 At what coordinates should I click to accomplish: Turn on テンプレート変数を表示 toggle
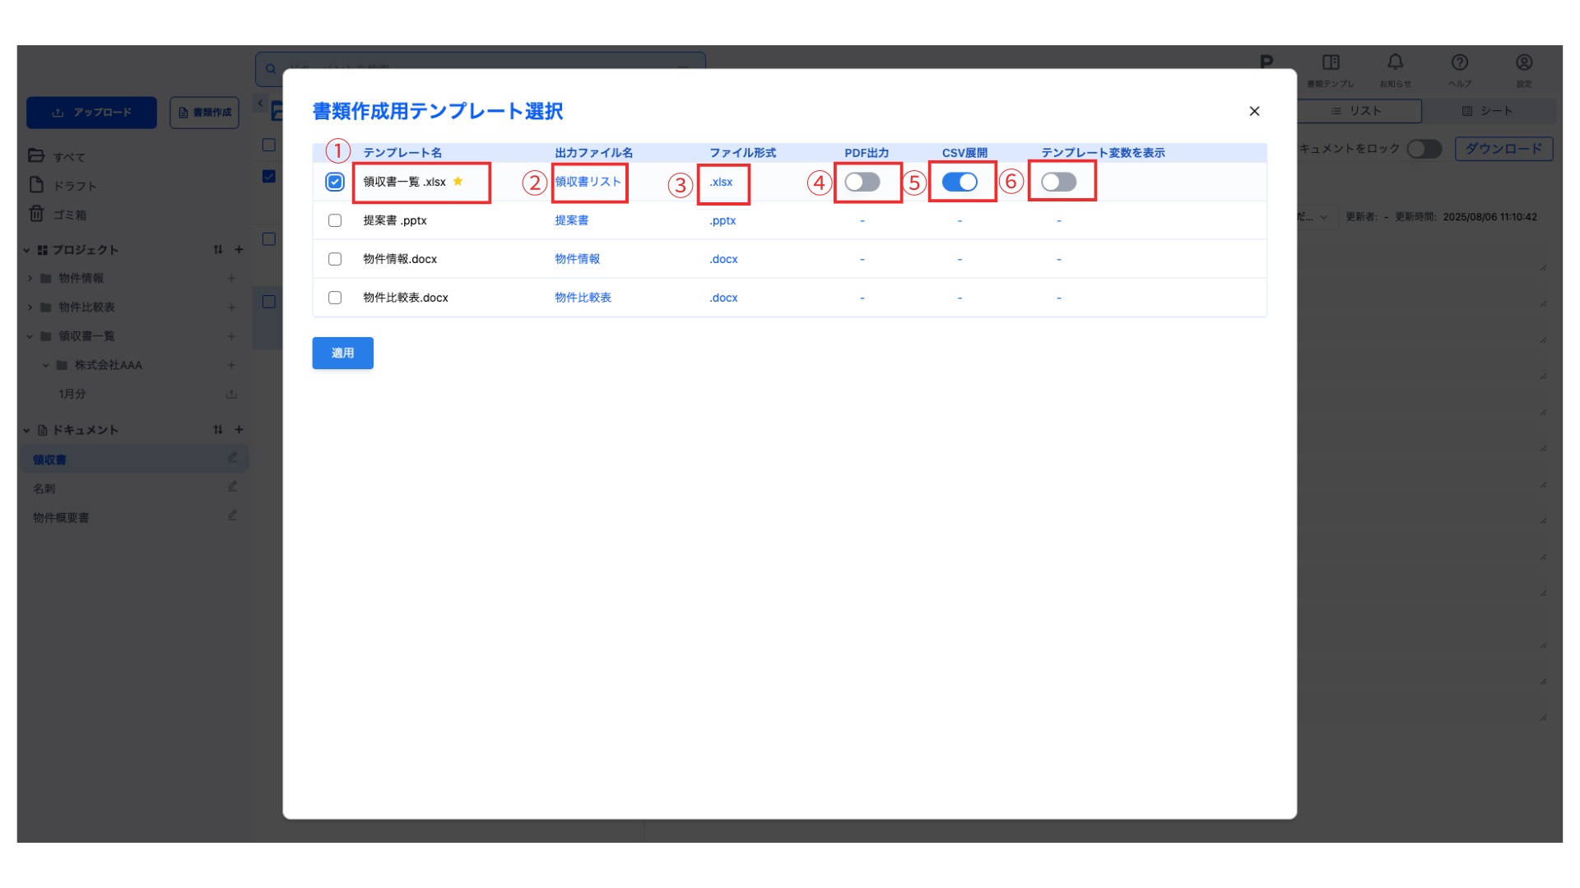(1058, 182)
